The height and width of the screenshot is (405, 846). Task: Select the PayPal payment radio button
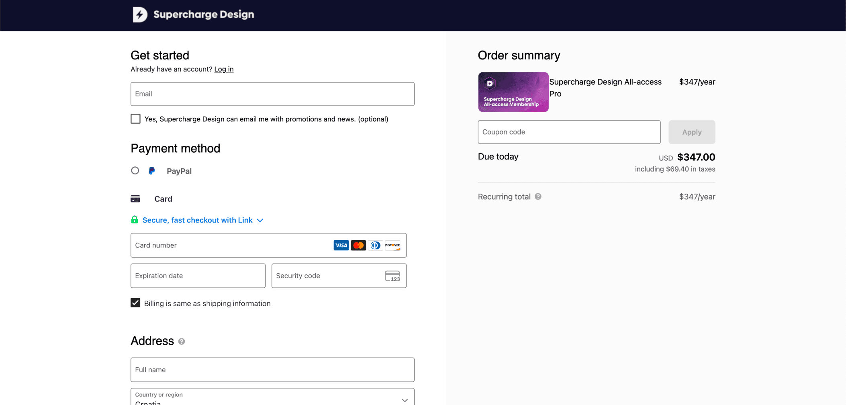135,170
